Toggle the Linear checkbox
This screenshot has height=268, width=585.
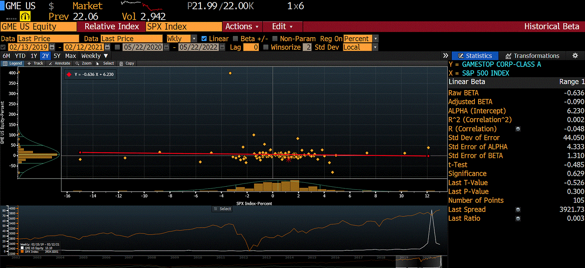click(x=204, y=39)
